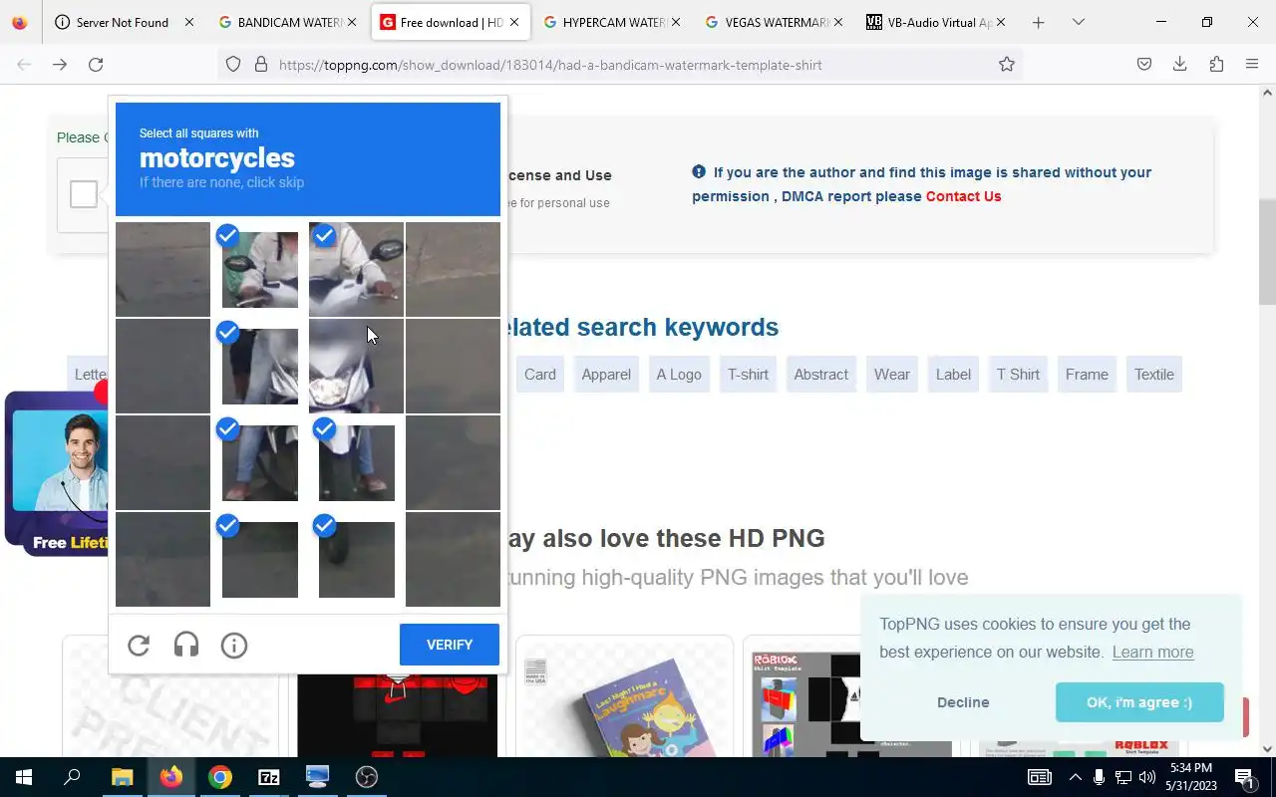Screen dimensions: 1276x797
Task: Open the extensions puzzle icon
Action: pos(1216,64)
